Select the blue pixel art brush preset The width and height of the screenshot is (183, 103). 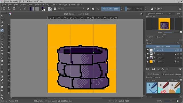pyautogui.click(x=152, y=88)
